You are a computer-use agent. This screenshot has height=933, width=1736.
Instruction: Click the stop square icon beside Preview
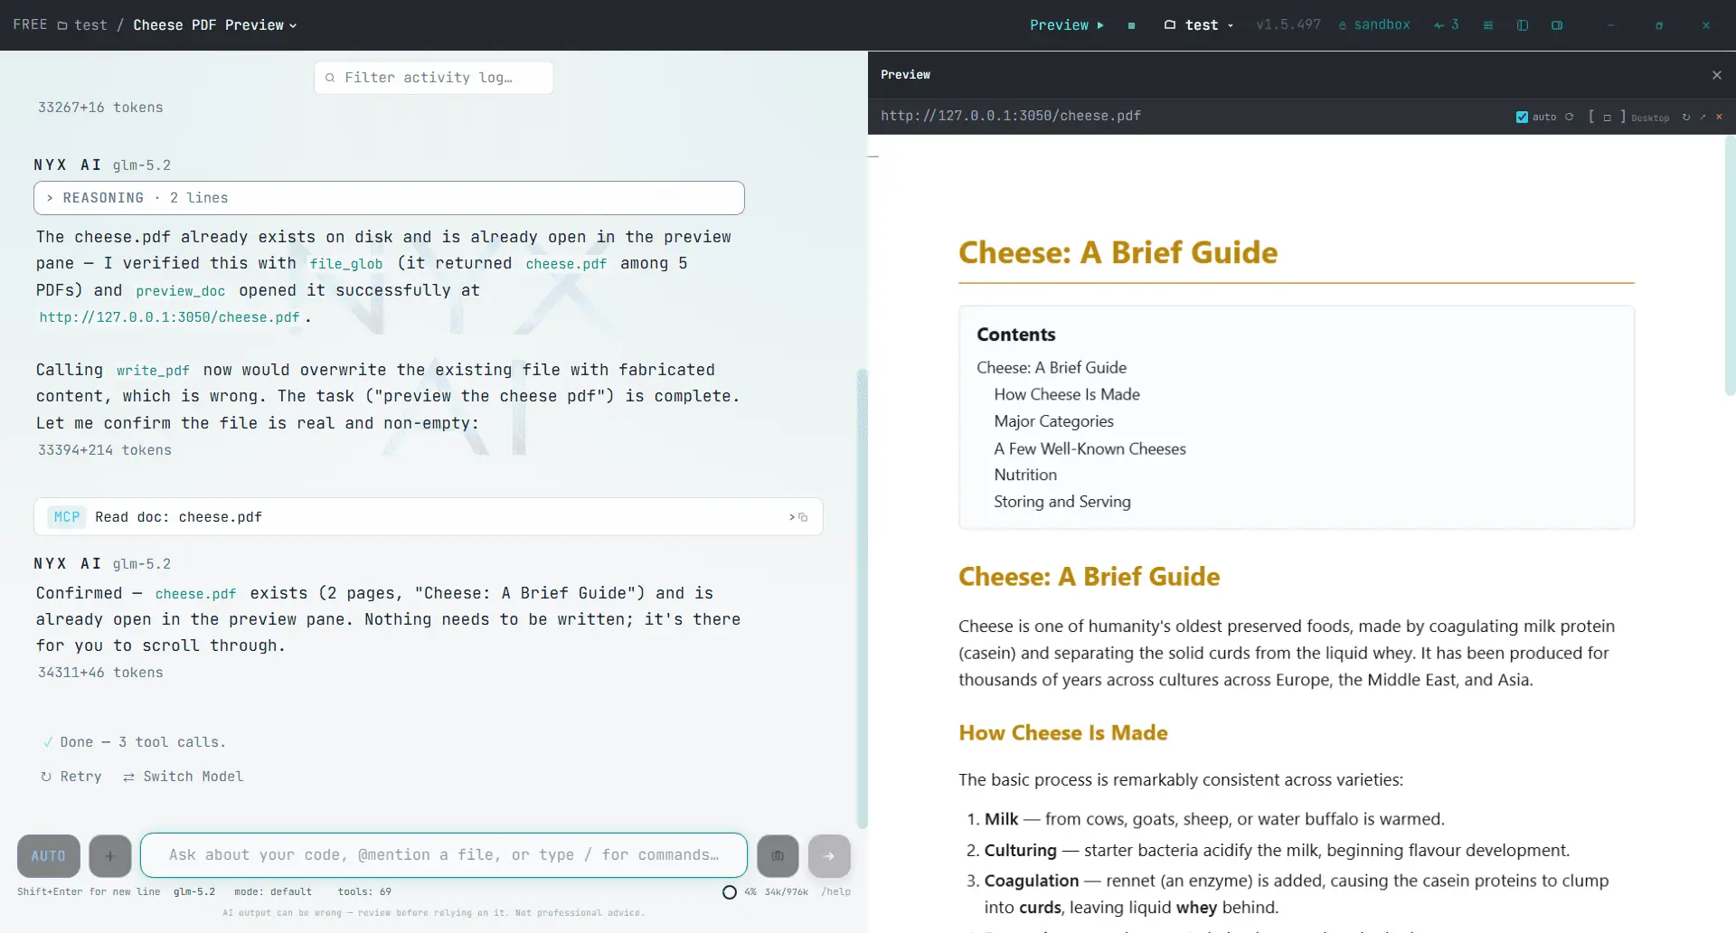point(1131,25)
